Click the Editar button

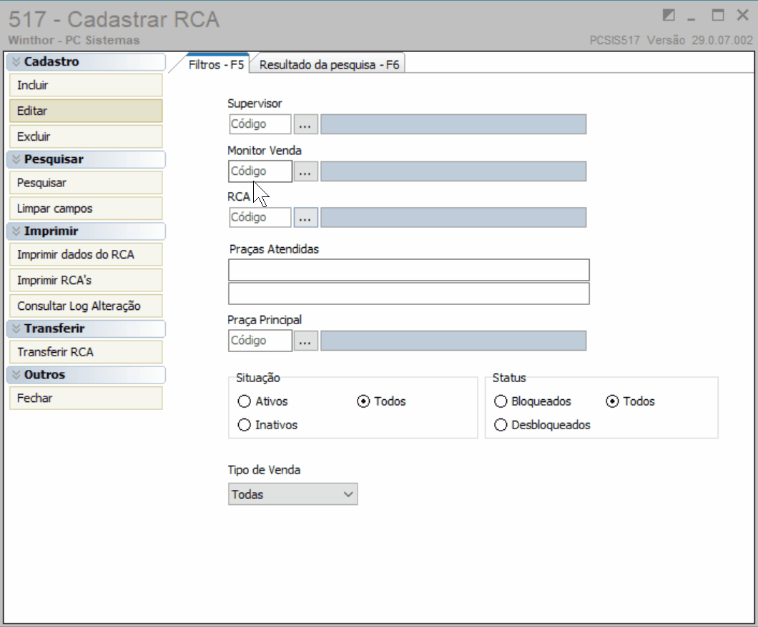(x=86, y=111)
